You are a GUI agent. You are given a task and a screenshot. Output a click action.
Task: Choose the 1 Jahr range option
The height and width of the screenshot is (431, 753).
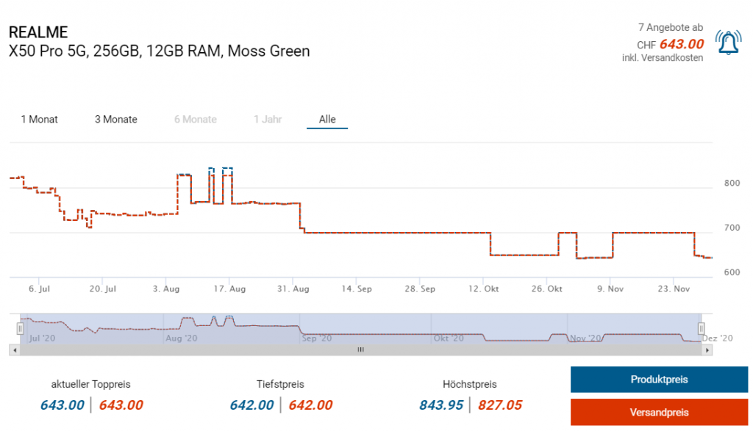tap(268, 120)
